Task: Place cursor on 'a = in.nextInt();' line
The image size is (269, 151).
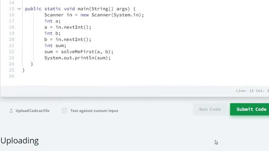Action: pyautogui.click(x=68, y=27)
